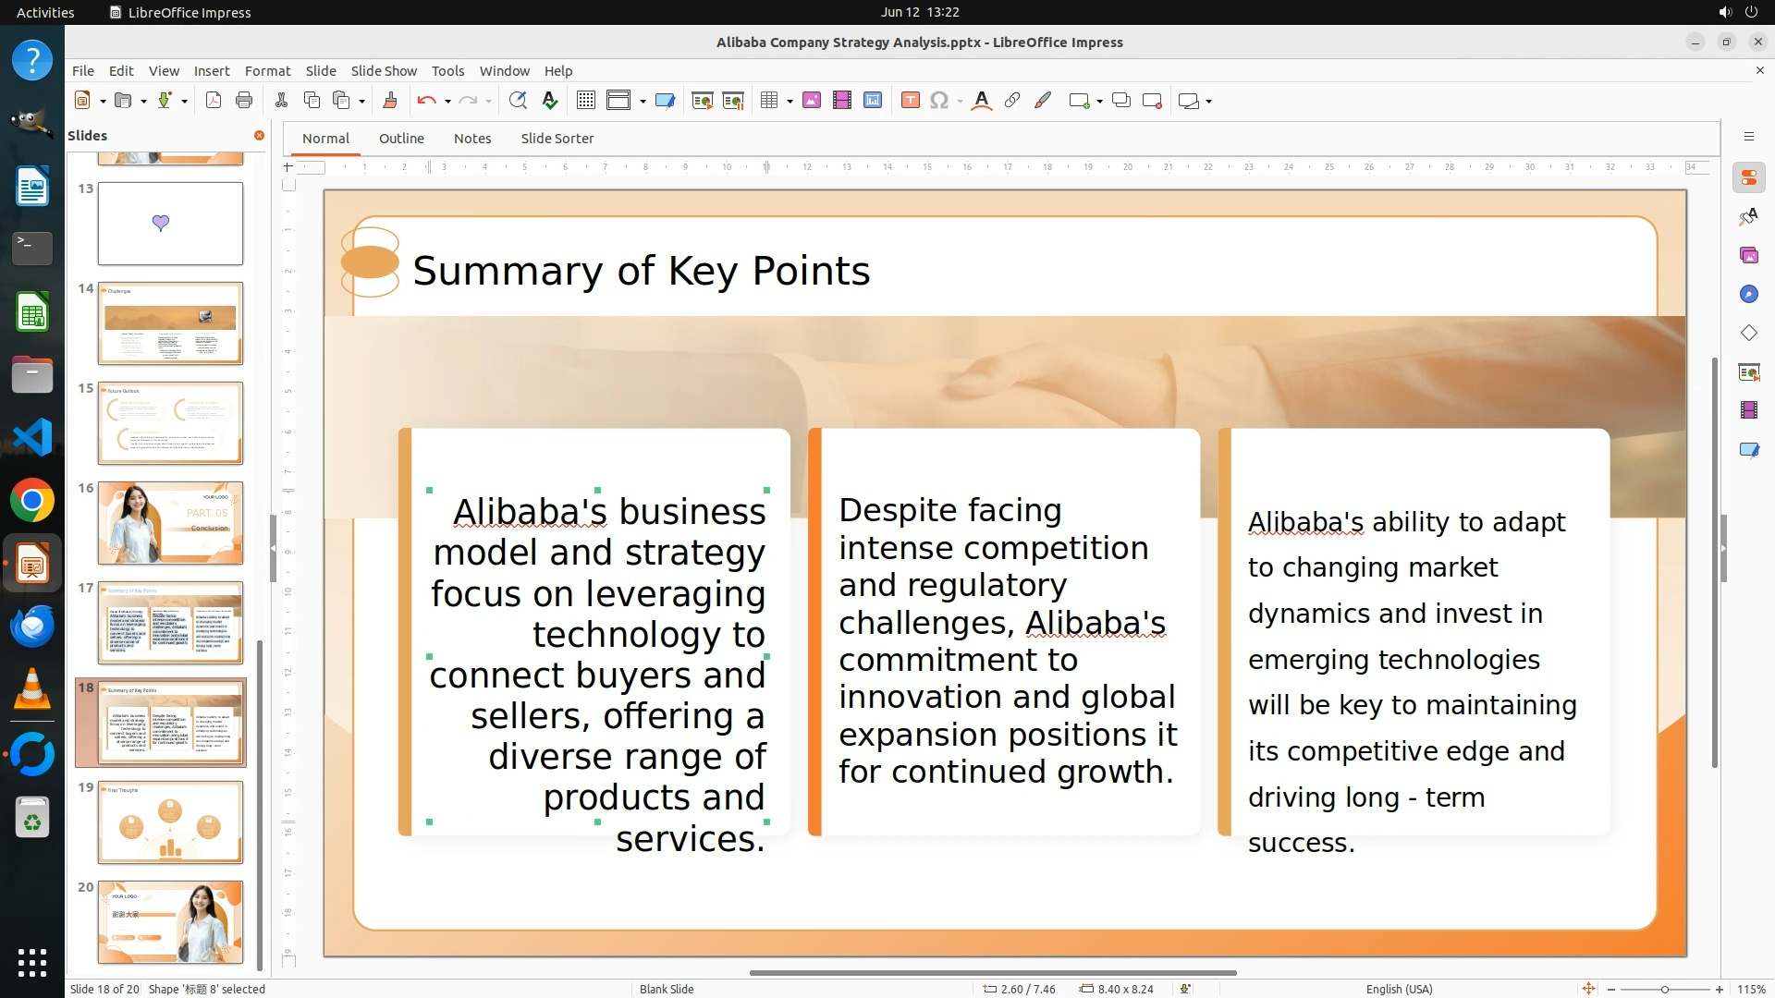Open the Slide Show menu
Viewport: 1775px width, 998px height.
click(x=383, y=71)
